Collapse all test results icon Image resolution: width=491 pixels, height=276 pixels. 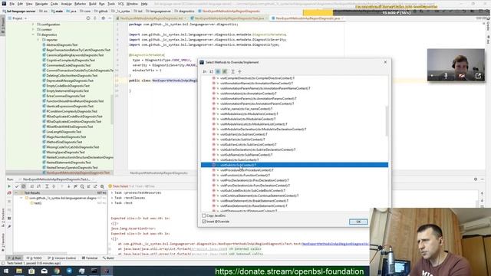click(54, 186)
